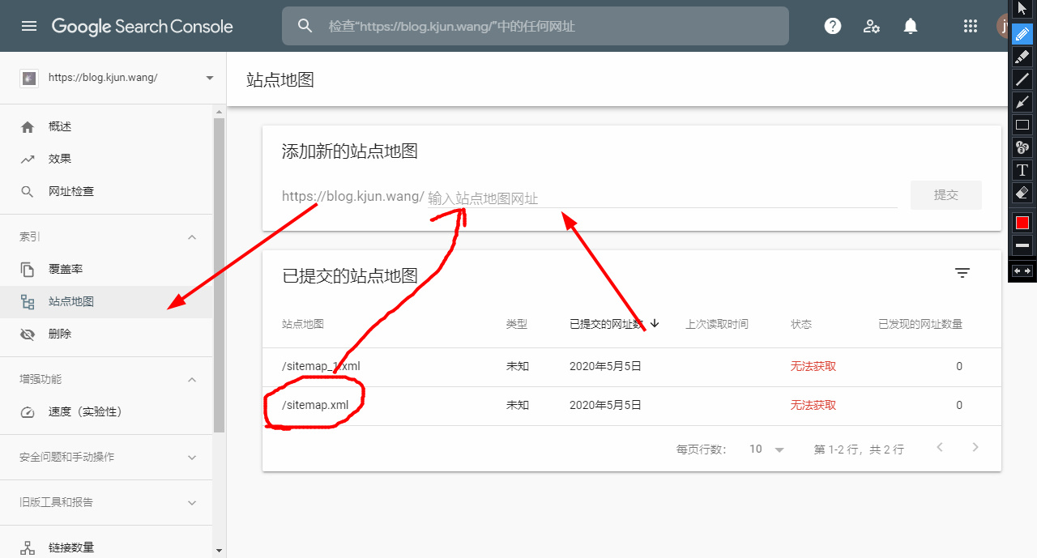Select the eraser tool
Viewport: 1037px width, 558px height.
point(1022,193)
